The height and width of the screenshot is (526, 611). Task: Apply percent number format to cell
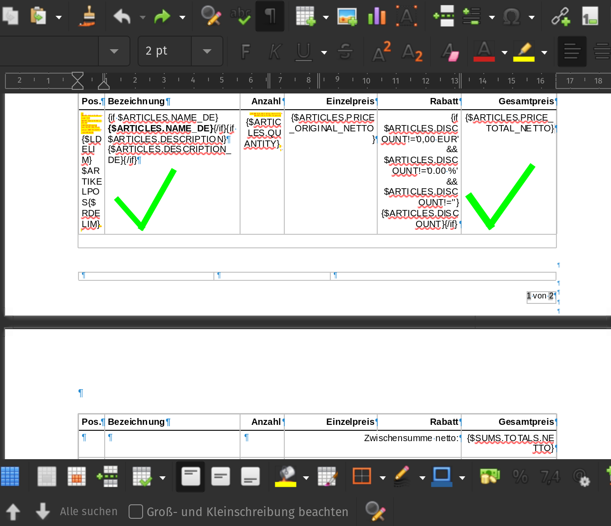520,476
